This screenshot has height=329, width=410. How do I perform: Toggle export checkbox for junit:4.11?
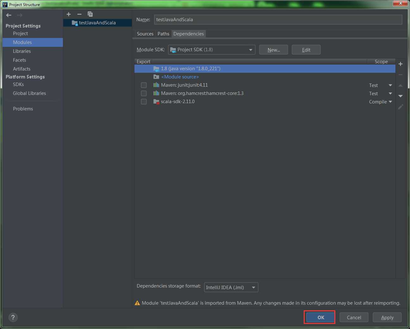point(144,85)
